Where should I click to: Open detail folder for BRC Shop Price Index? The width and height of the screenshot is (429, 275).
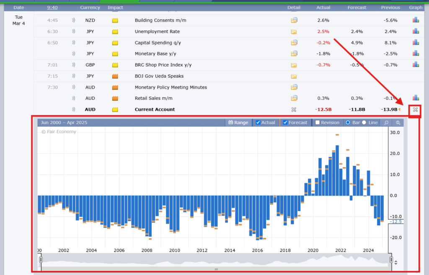click(294, 65)
